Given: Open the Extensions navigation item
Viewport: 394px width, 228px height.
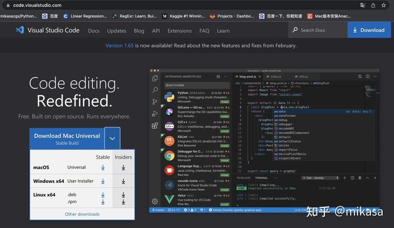Looking at the screenshot, I should pyautogui.click(x=179, y=30).
